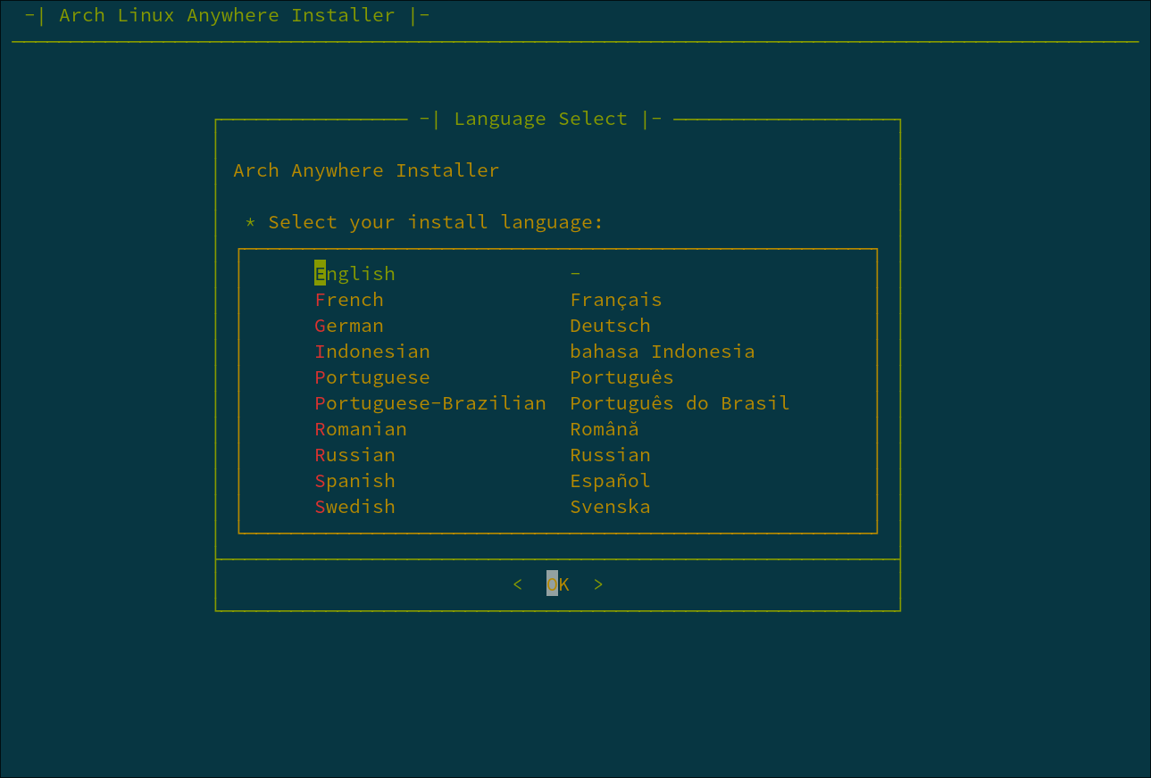Click the Select your install language prompt
1151x778 pixels.
coord(425,221)
